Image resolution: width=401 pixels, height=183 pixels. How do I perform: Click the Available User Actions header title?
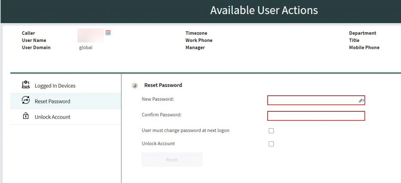click(x=264, y=10)
